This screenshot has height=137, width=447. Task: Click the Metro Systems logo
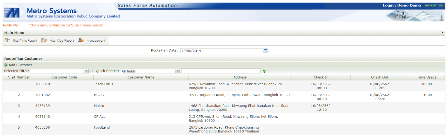pyautogui.click(x=11, y=13)
